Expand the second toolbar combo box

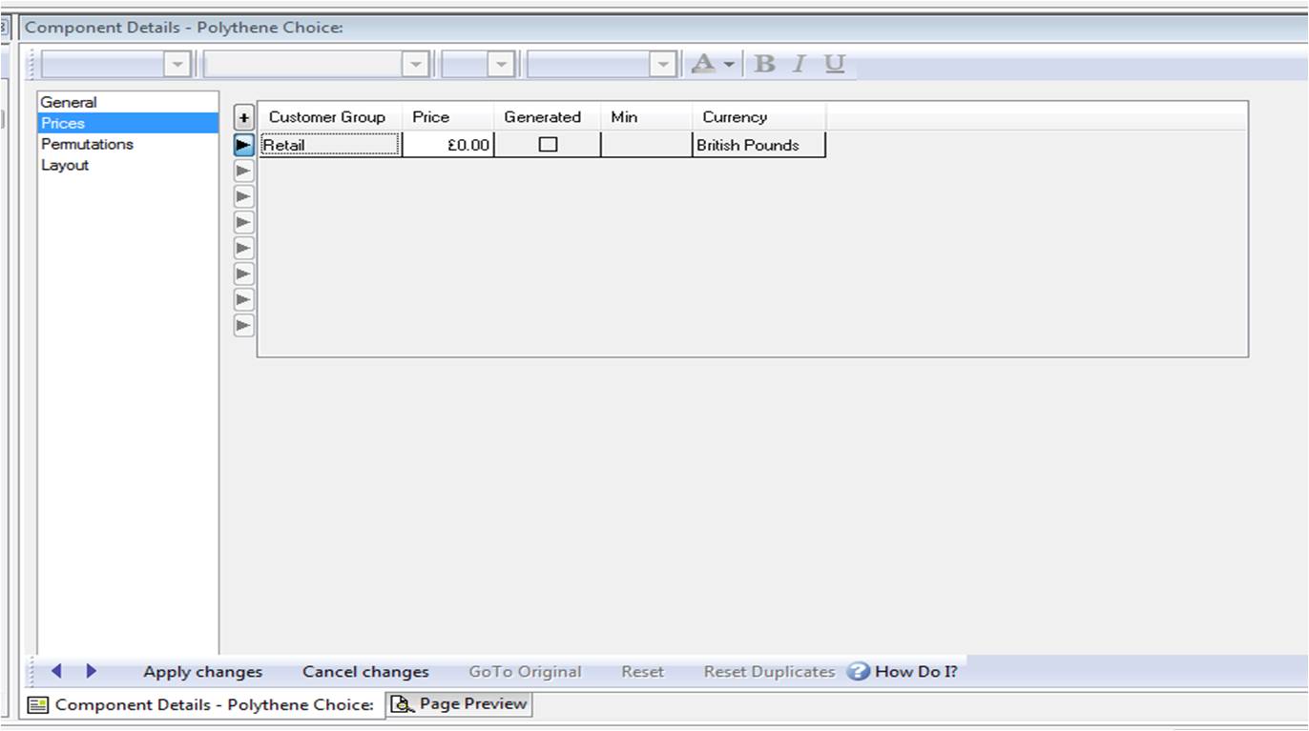click(x=415, y=64)
